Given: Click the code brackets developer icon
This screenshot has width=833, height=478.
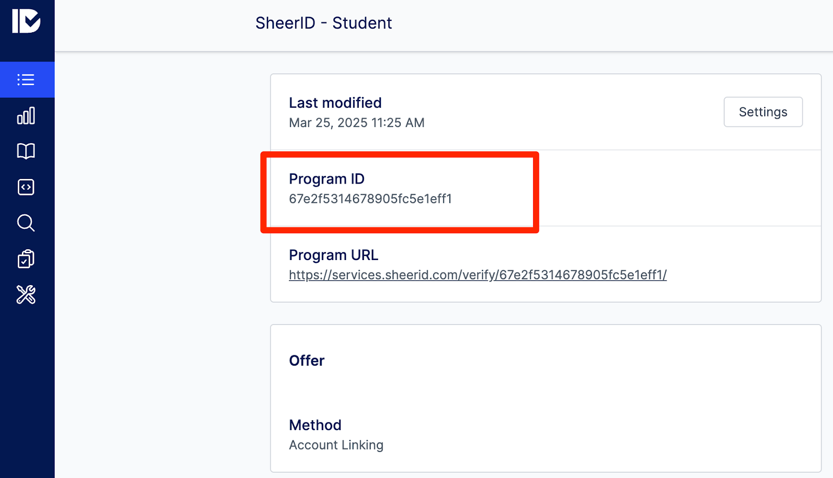Looking at the screenshot, I should tap(26, 187).
